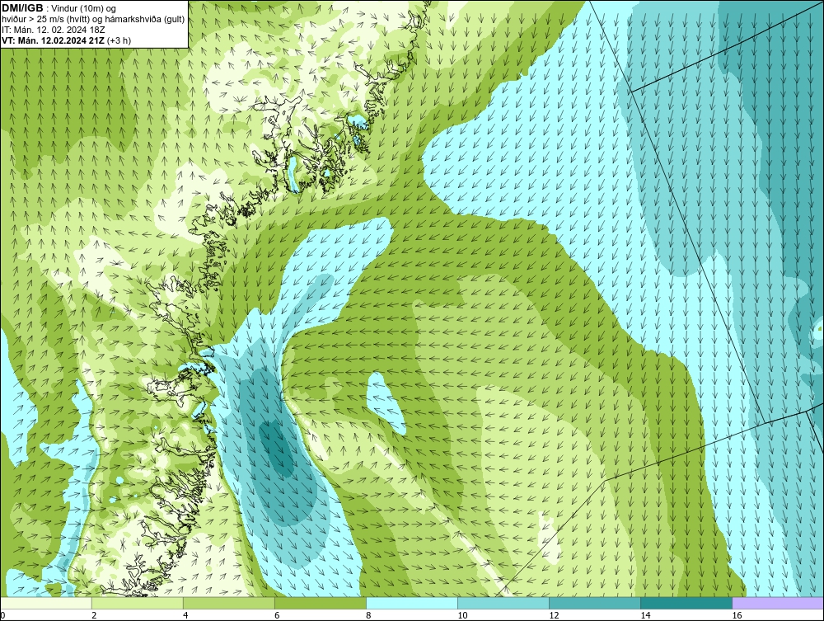Click the legend tick label 2
Screen dimensions: 824x621
point(94,615)
